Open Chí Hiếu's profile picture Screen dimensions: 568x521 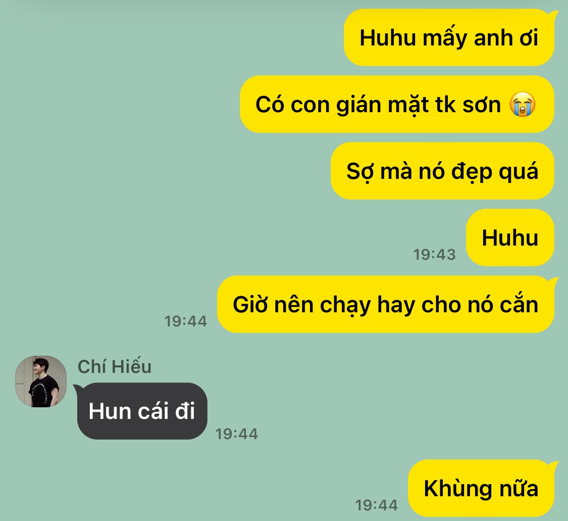point(41,382)
